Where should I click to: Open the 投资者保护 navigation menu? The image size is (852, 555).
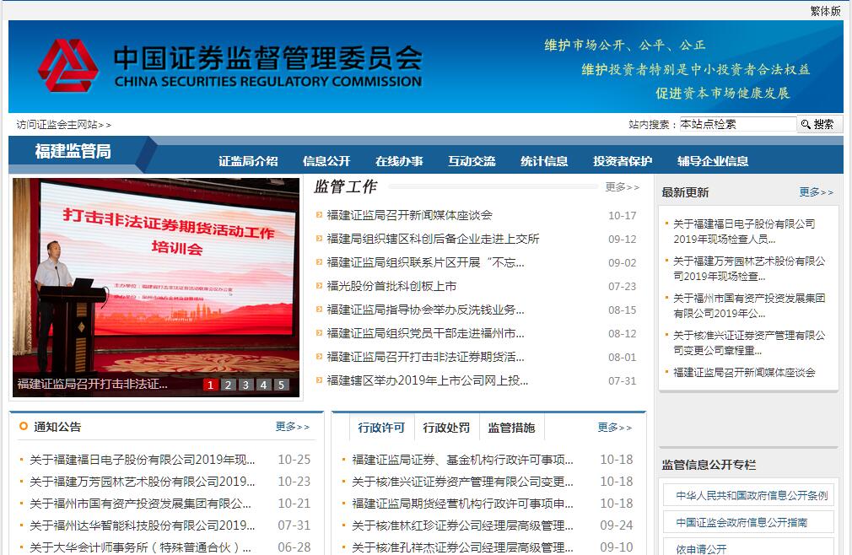623,161
